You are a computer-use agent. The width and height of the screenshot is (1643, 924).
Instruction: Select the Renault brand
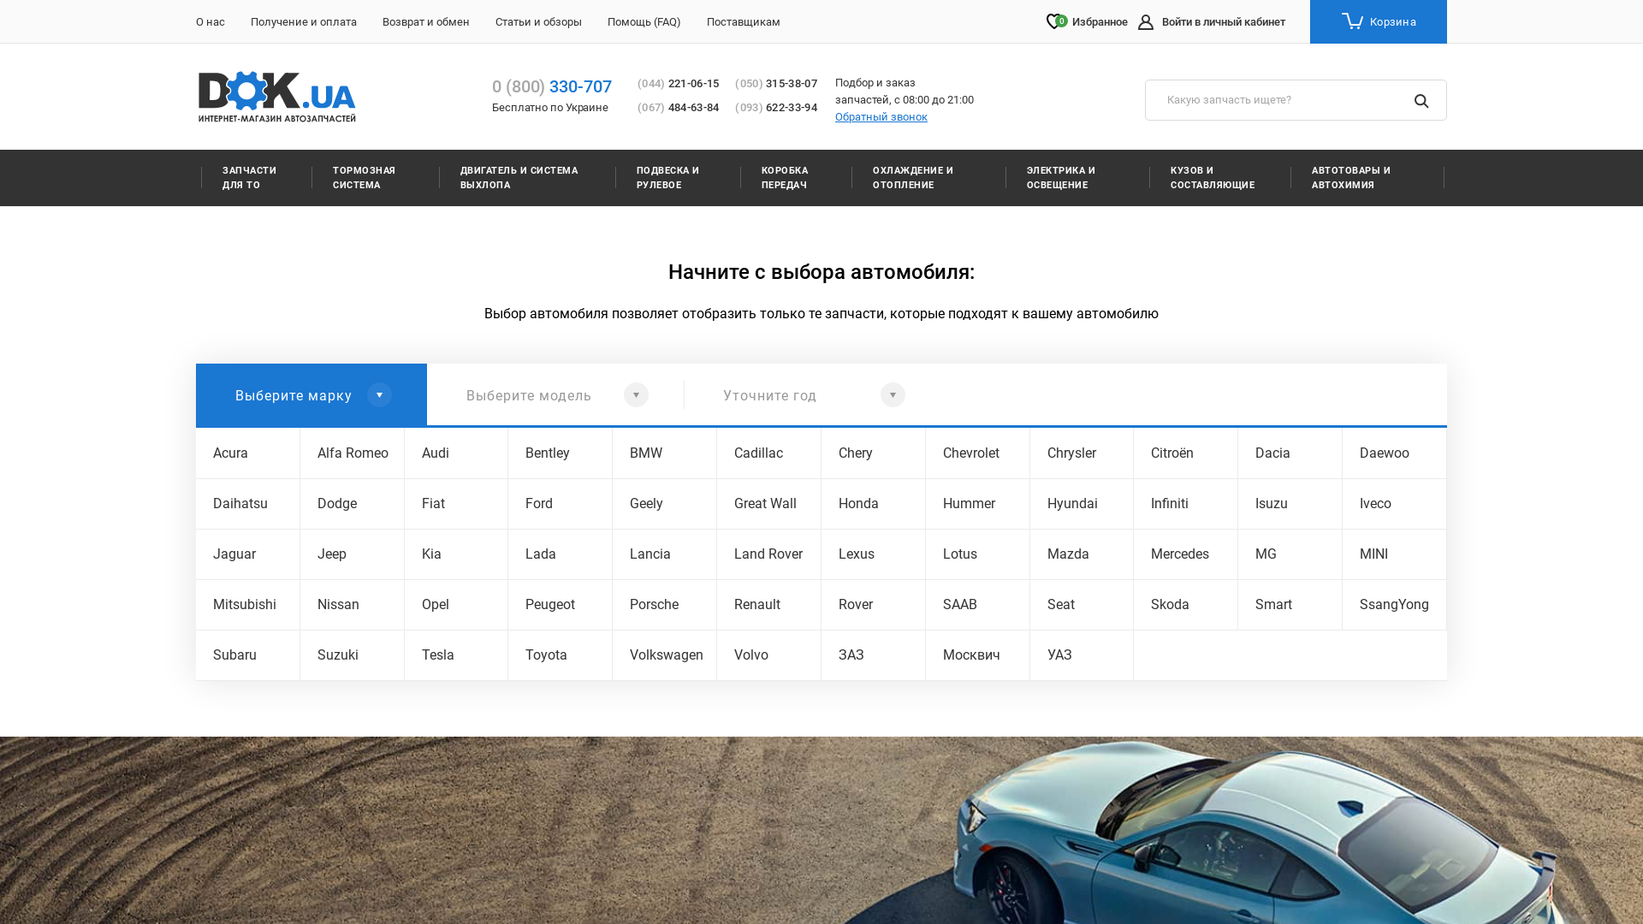tap(768, 604)
